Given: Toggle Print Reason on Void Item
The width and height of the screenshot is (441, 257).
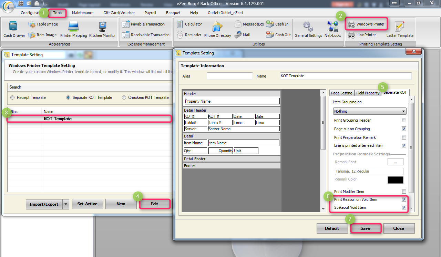Looking at the screenshot, I should tap(404, 199).
